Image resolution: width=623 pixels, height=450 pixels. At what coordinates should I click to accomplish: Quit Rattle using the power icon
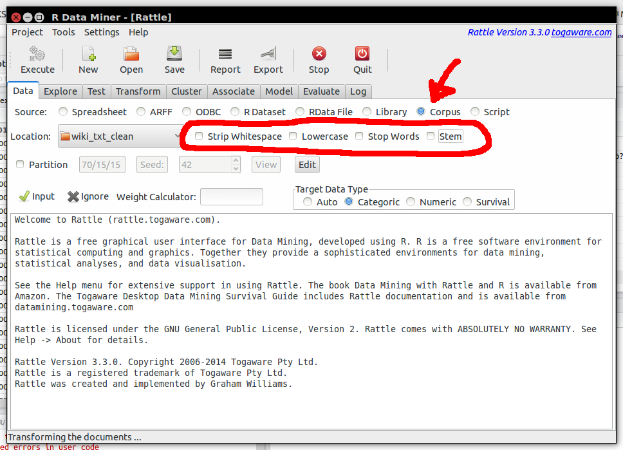point(362,53)
